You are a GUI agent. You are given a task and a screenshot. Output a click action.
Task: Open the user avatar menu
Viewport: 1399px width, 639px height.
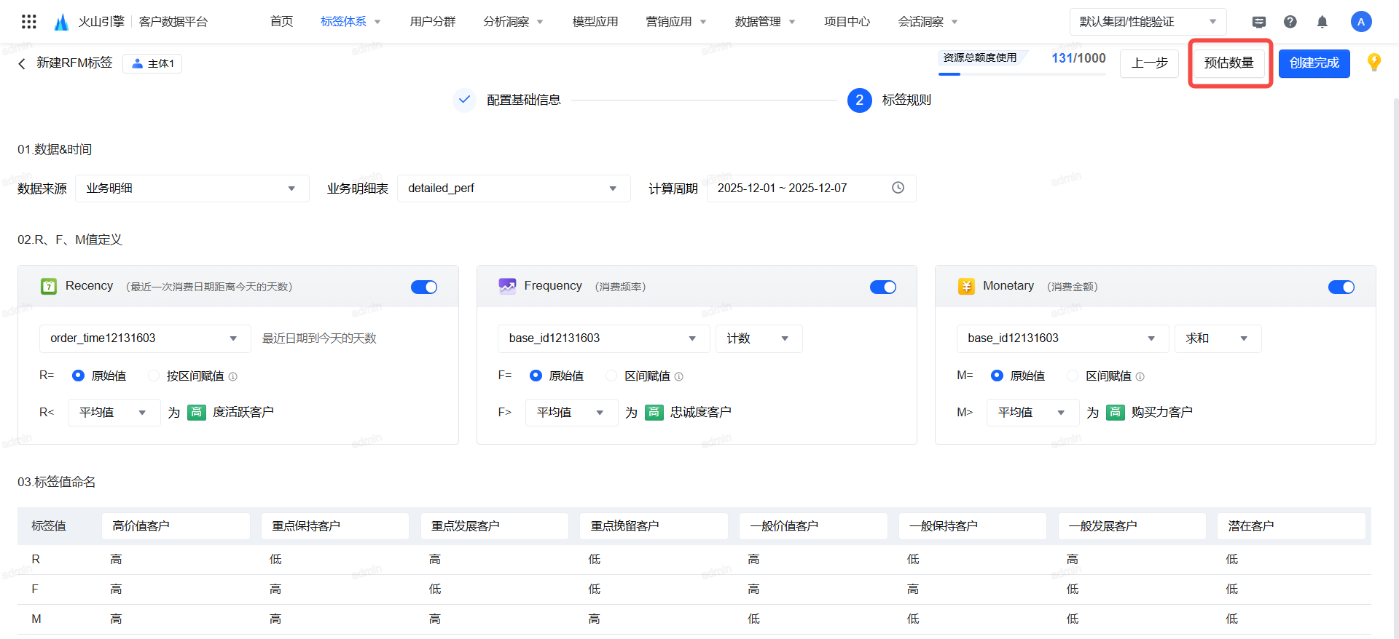point(1360,22)
